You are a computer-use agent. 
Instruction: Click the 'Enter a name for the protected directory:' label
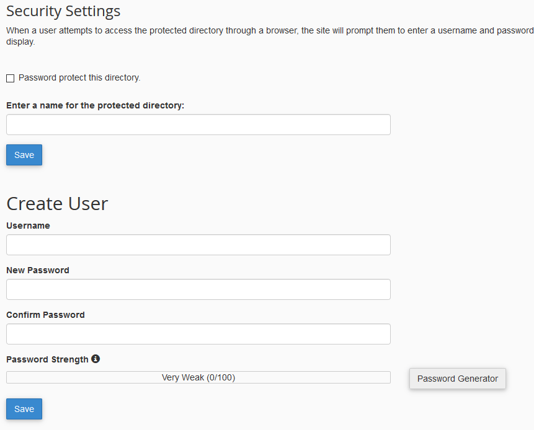pos(95,105)
